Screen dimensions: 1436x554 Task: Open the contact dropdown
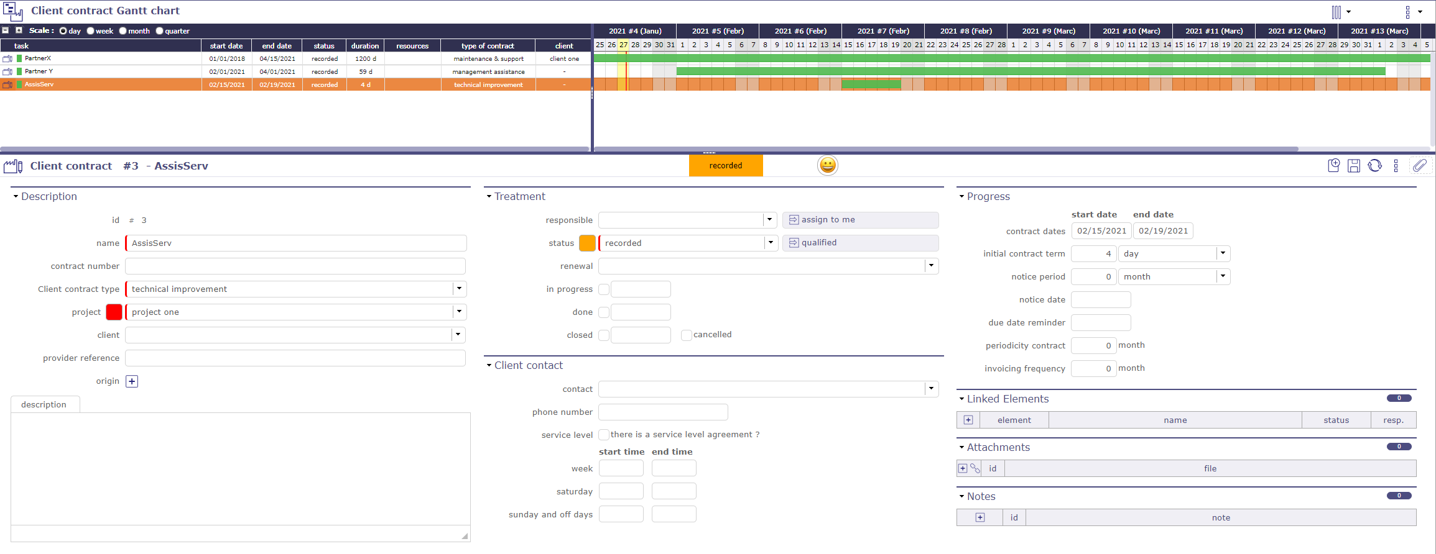coord(931,389)
